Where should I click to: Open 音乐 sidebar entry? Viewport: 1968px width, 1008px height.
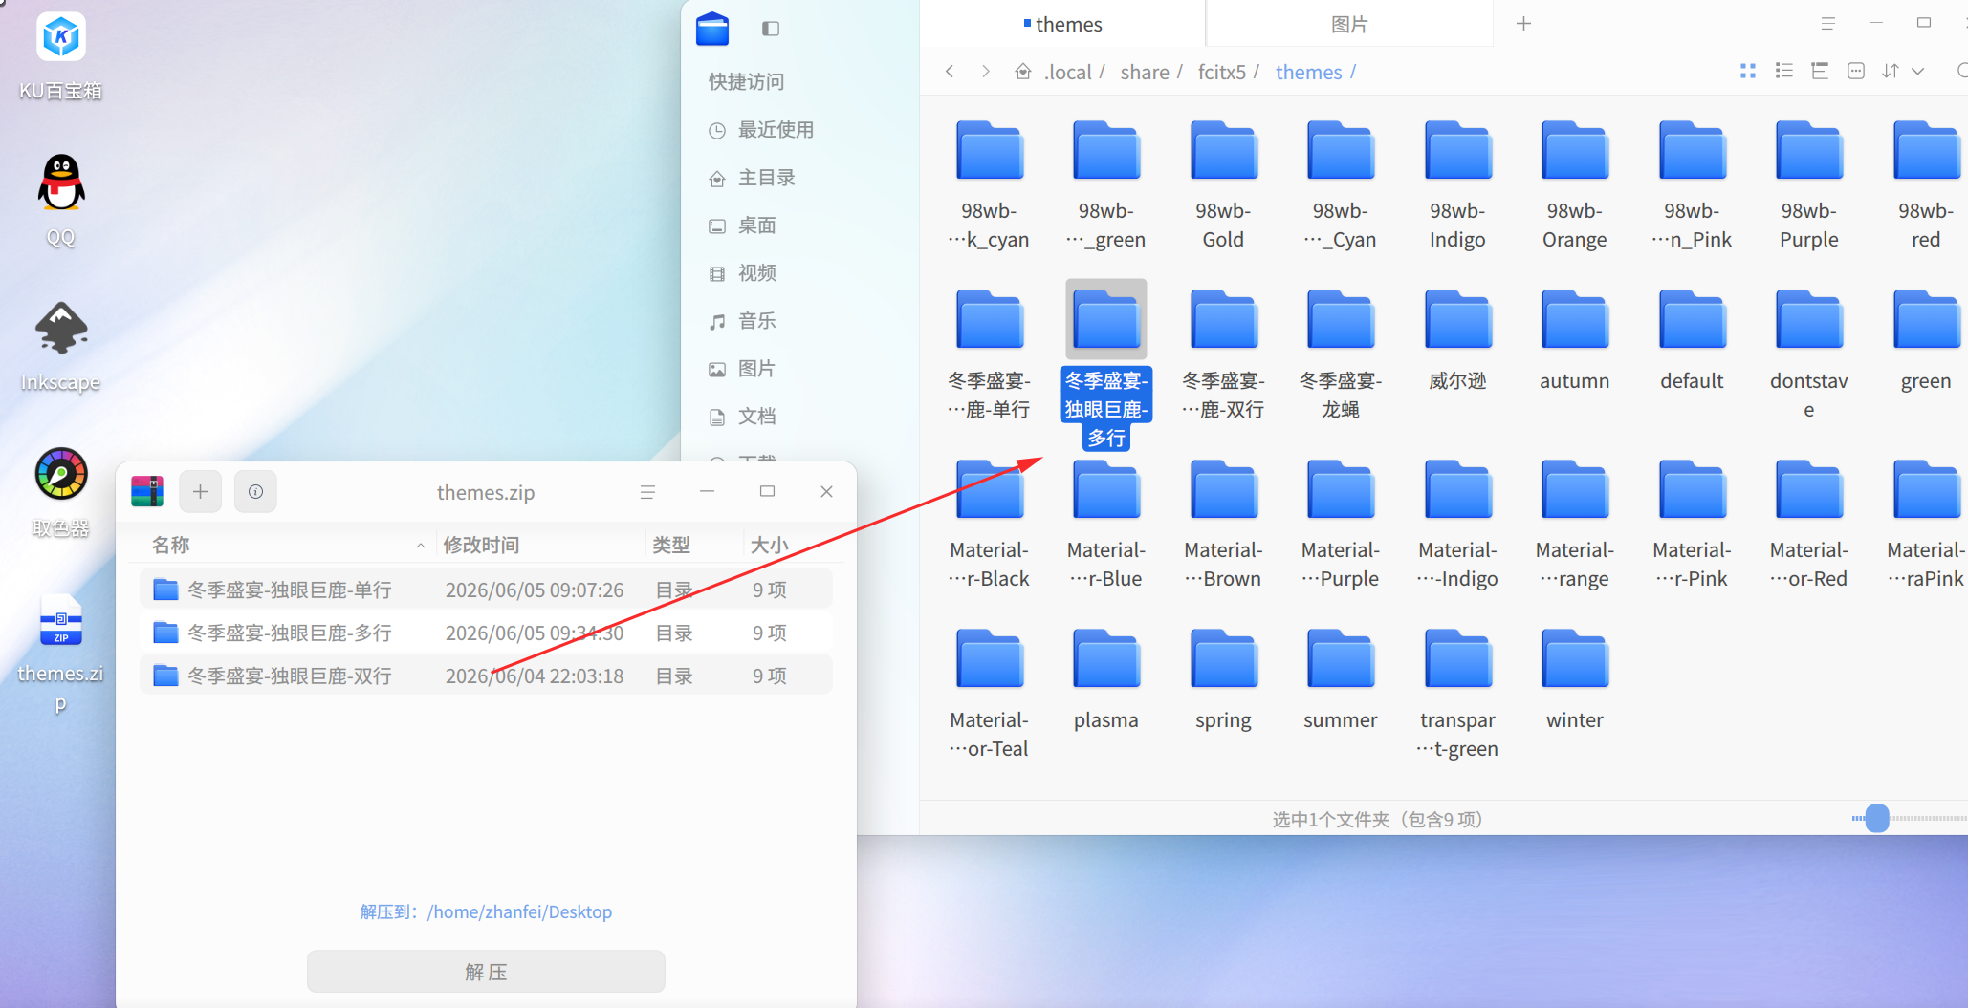(x=743, y=321)
